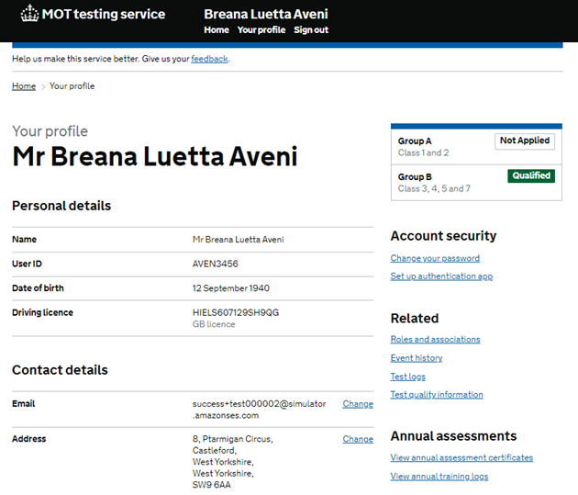Open Roles and associations link
This screenshot has height=495, width=578.
436,340
